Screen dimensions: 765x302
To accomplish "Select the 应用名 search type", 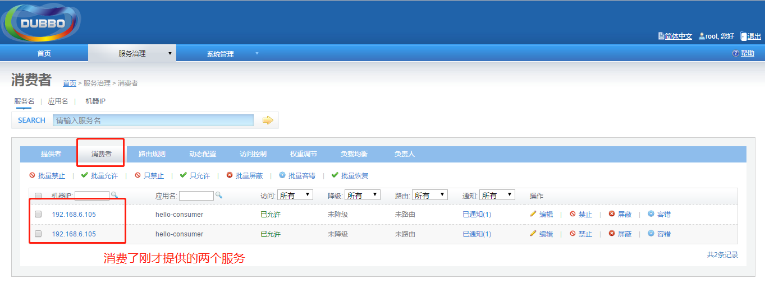I will [58, 101].
